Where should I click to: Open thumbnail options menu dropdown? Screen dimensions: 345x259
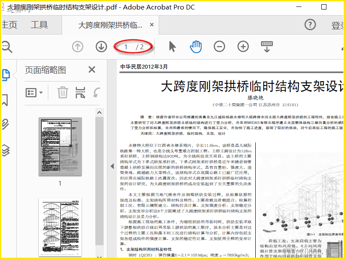click(x=34, y=93)
